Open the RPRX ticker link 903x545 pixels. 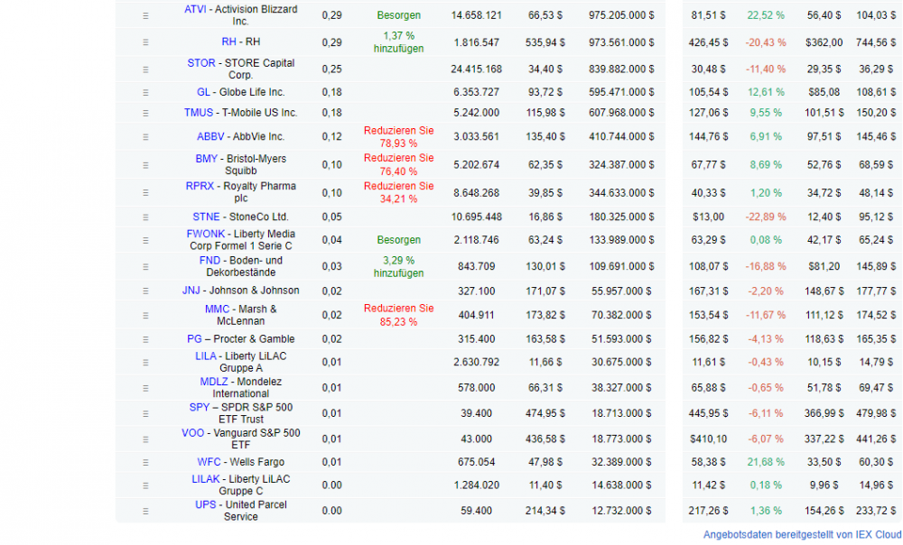pyautogui.click(x=200, y=186)
